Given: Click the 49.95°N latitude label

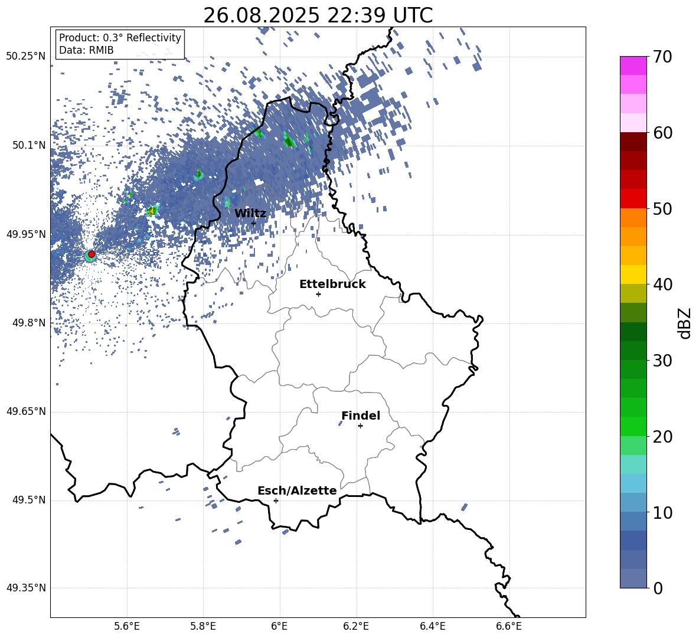Looking at the screenshot, I should coord(26,234).
